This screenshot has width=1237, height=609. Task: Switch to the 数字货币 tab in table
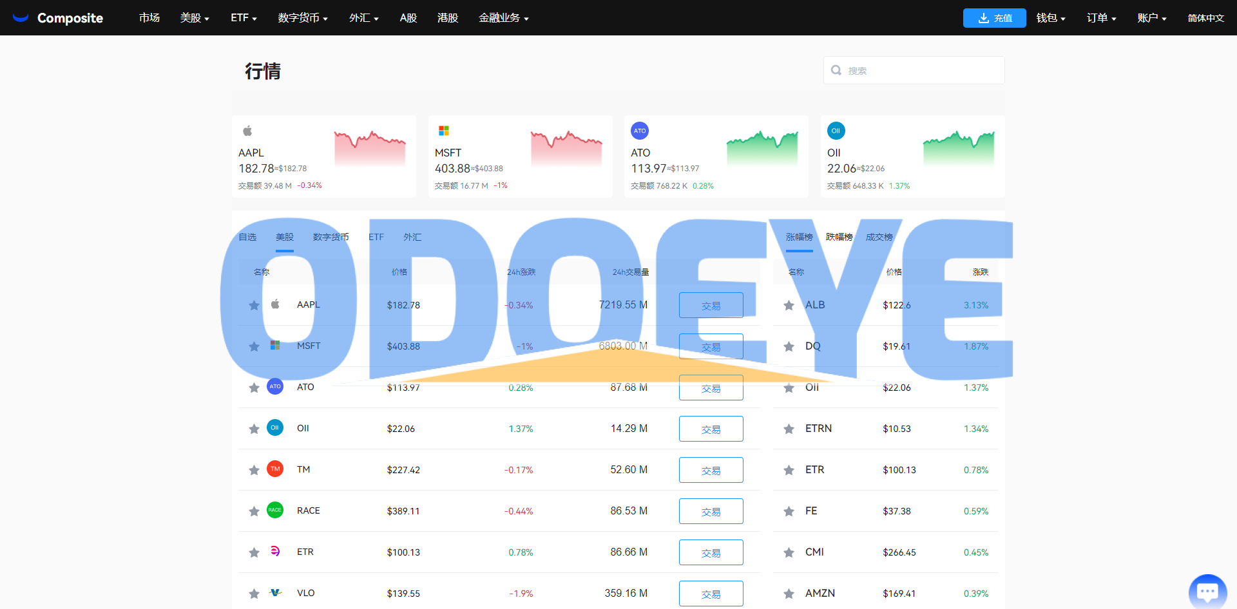(331, 238)
